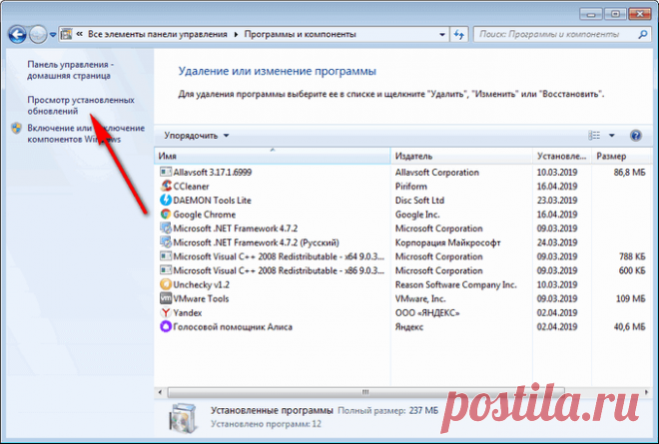659x444 pixels.
Task: Click the magnifier search icon
Action: pyautogui.click(x=643, y=35)
